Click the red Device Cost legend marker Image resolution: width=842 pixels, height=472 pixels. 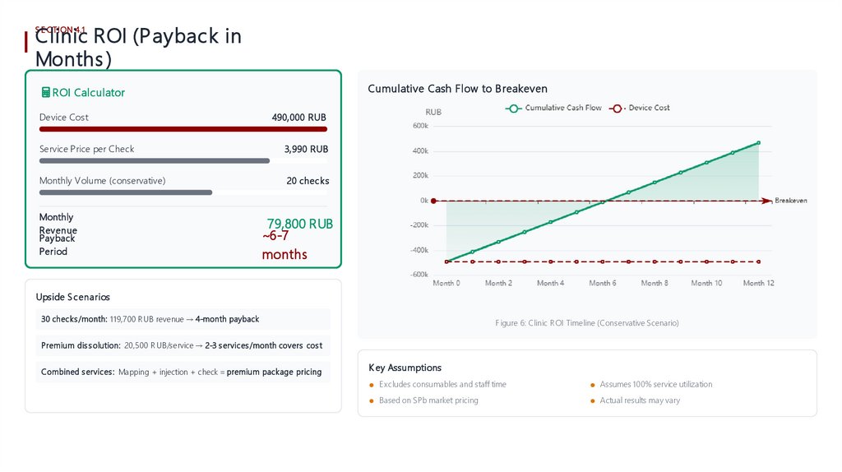tap(617, 108)
